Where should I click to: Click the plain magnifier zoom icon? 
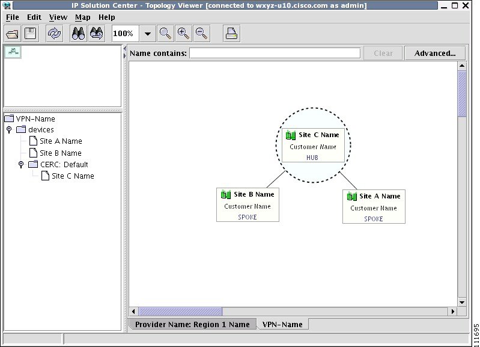pos(165,34)
